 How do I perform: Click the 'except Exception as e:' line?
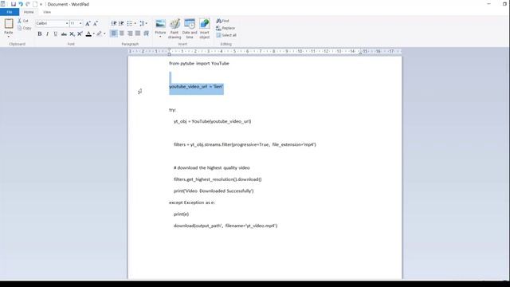click(x=192, y=202)
